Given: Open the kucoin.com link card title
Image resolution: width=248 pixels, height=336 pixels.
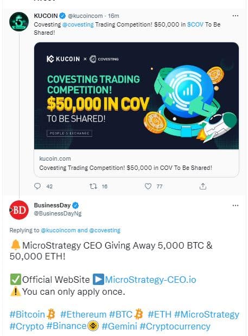Looking at the screenshot, I should [x=126, y=168].
